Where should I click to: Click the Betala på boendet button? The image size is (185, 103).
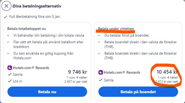138,92
